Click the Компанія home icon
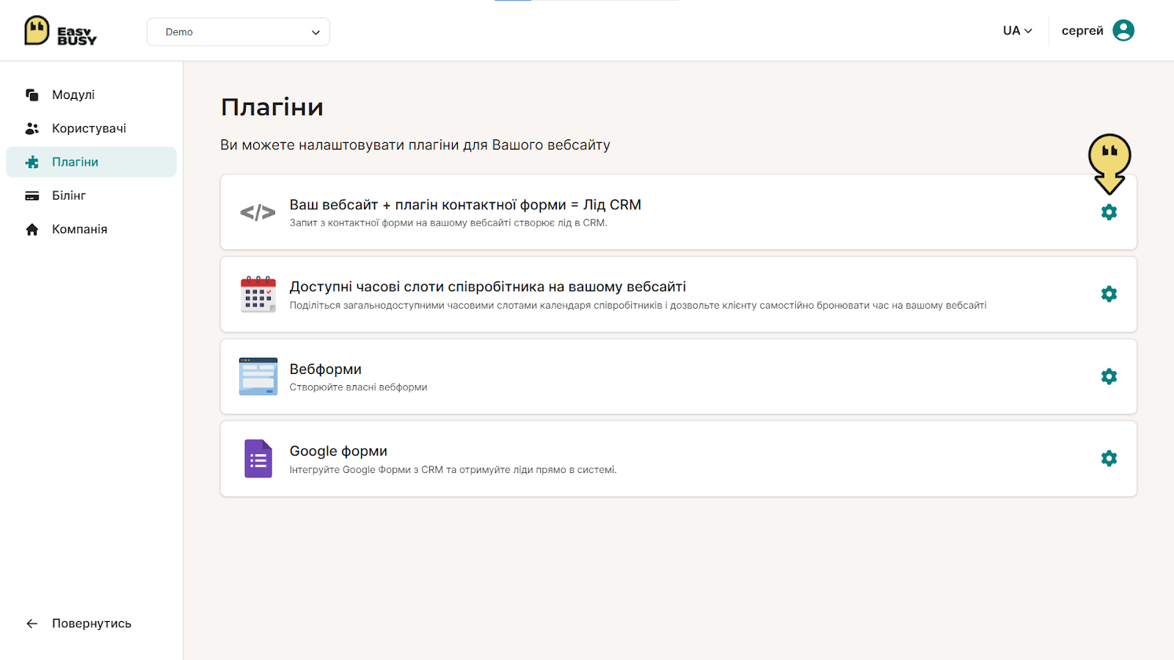1174x660 pixels. pos(32,230)
